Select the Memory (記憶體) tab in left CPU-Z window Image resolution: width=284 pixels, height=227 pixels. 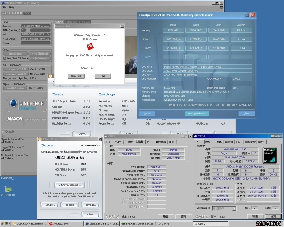(139, 142)
